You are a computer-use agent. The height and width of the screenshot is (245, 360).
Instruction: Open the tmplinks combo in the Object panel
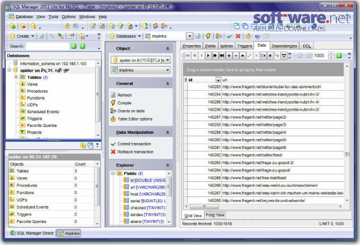[x=141, y=70]
